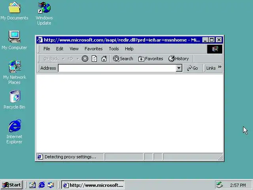Click the microsoft.com taskbar button

point(93,185)
